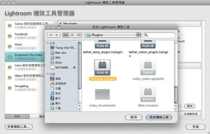This screenshot has width=210, height=134.
Task: Switch file dialog to column view
Action: (79, 35)
